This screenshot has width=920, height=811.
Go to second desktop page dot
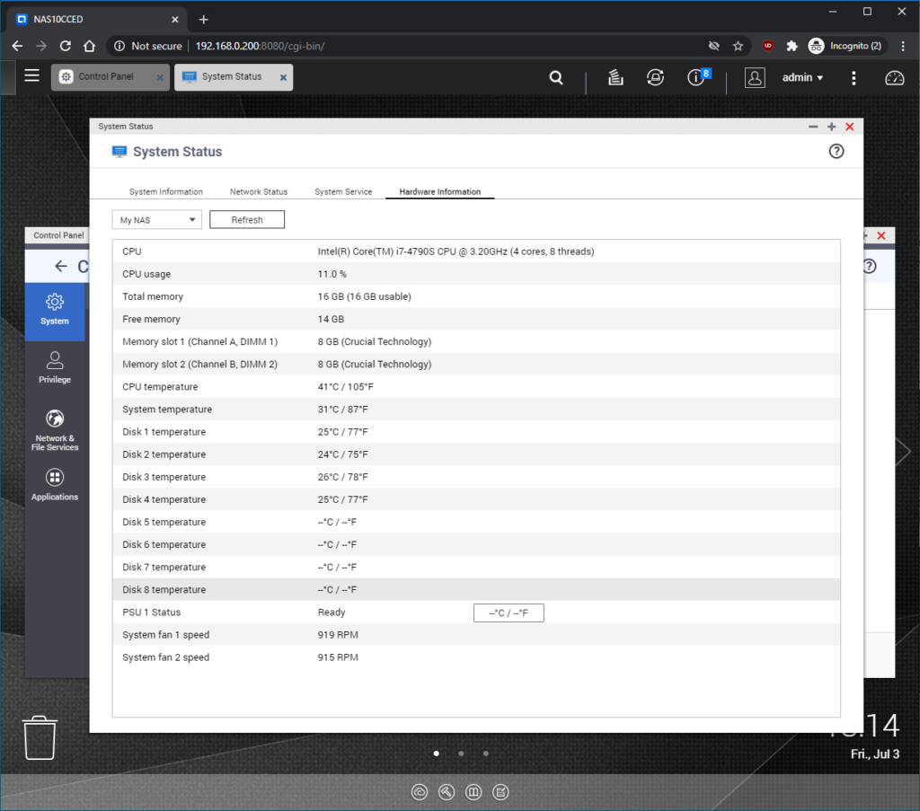pos(461,754)
